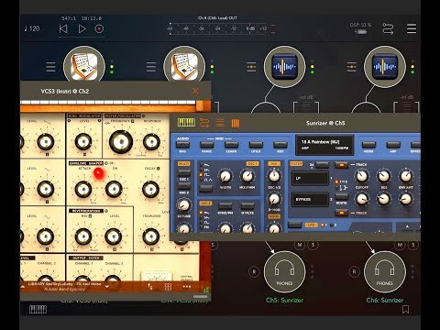Solo channel 5 with its S button
440x330 pixels.
point(313,245)
